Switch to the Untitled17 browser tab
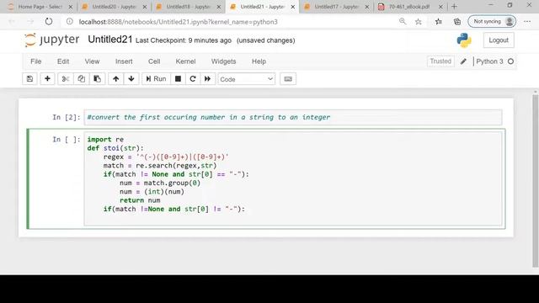This screenshot has height=303, width=539. [337, 7]
